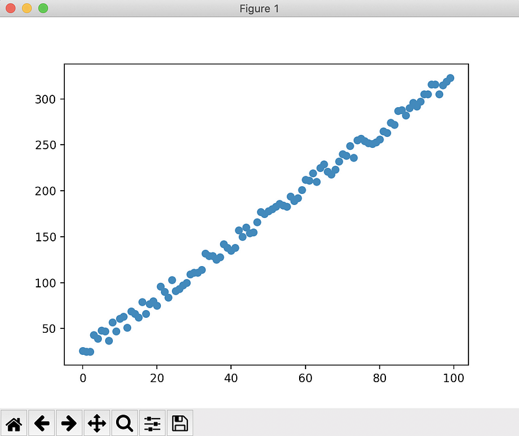Click the highest top-right data point
This screenshot has height=436, width=519.
(x=450, y=78)
